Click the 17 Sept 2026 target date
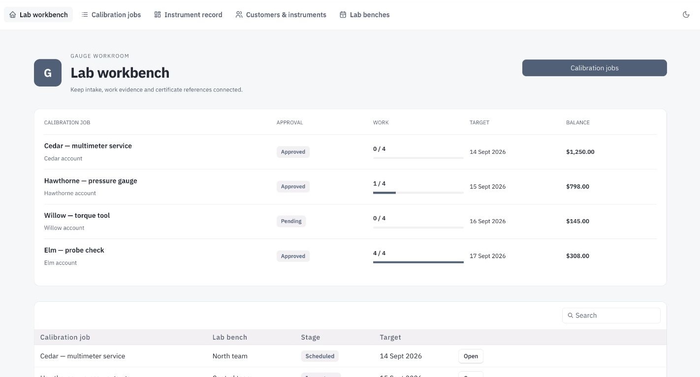700x377 pixels. pyautogui.click(x=488, y=256)
